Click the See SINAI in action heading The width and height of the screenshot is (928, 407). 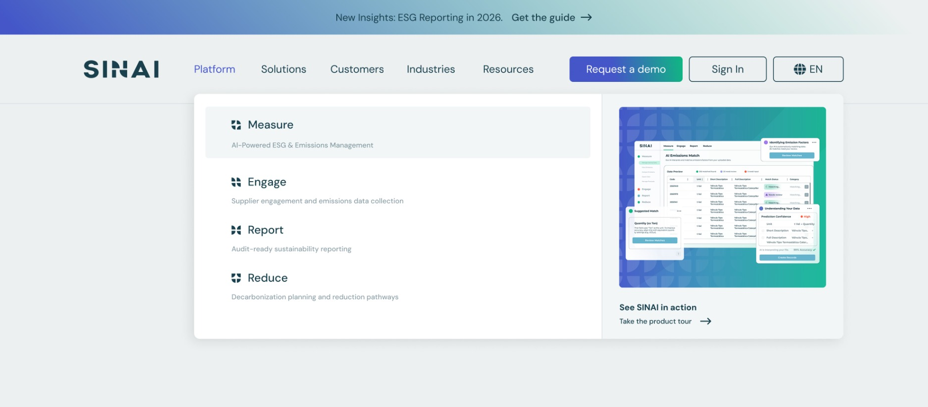point(658,307)
